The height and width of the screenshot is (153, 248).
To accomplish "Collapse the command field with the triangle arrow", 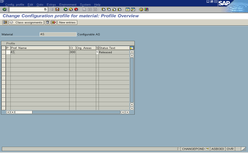I will 52,9.
